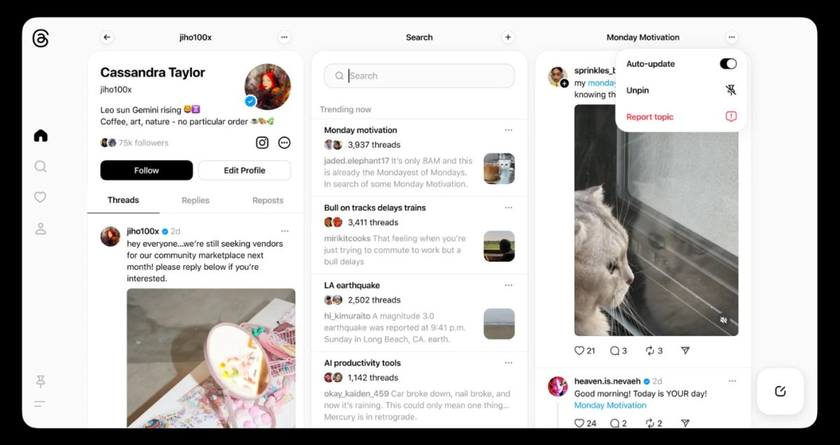
Task: Open the jiho100x column options menu
Action: click(283, 37)
